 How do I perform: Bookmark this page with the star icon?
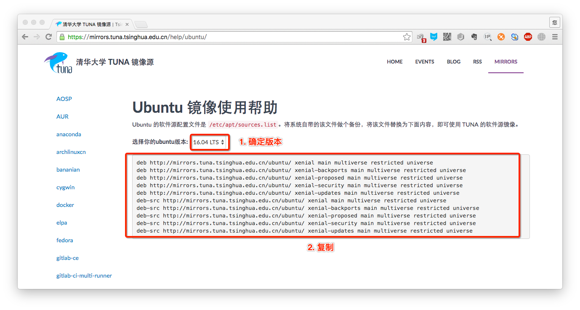(407, 37)
